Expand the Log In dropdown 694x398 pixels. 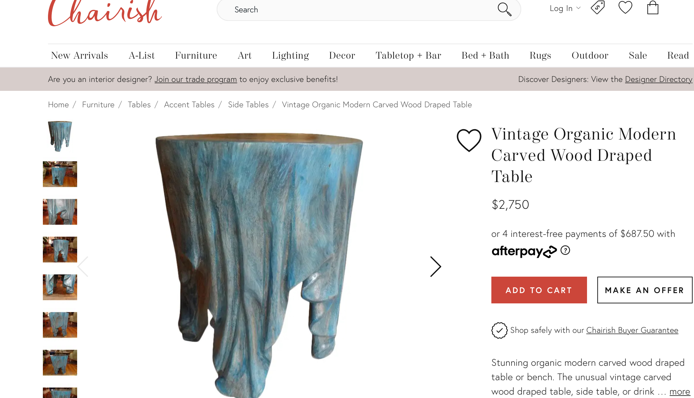point(565,9)
